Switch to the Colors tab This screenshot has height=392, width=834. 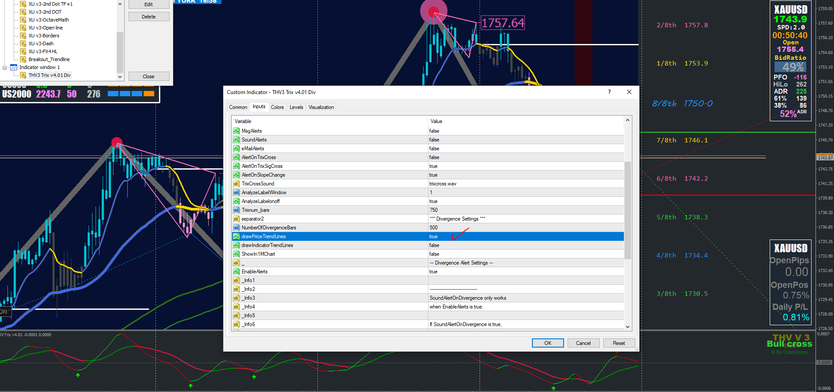point(277,107)
